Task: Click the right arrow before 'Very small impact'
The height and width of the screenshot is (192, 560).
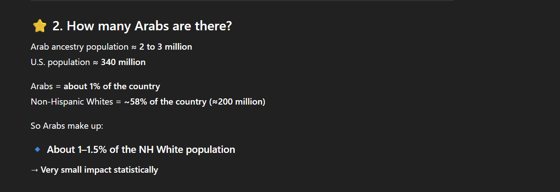Action: click(x=35, y=170)
